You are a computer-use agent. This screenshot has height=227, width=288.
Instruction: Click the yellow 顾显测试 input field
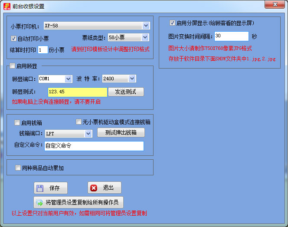click(x=77, y=92)
